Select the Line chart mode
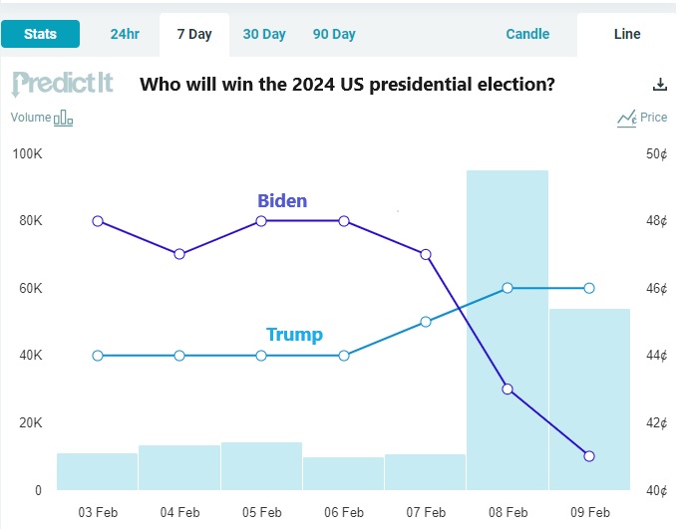 pyautogui.click(x=627, y=34)
